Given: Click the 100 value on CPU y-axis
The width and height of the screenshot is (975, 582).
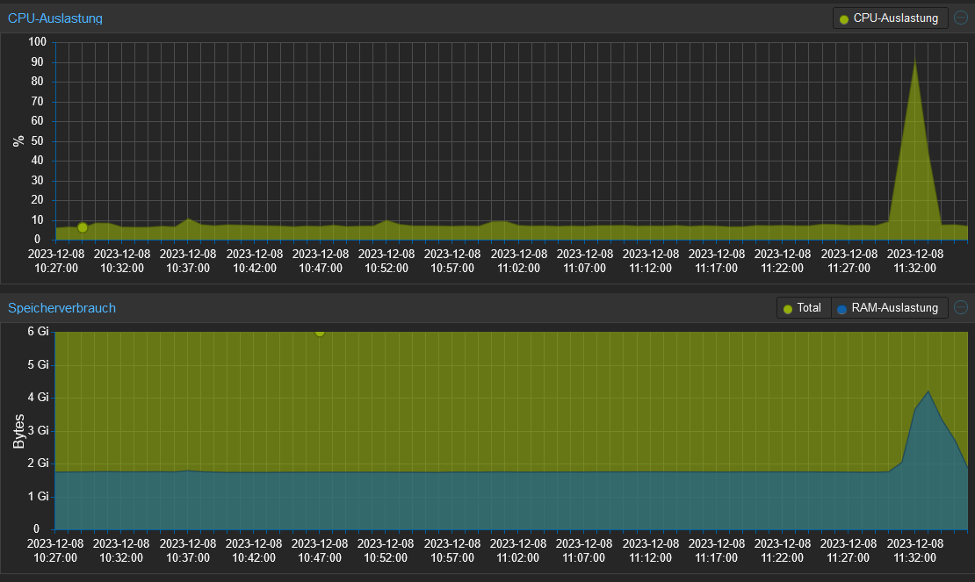Looking at the screenshot, I should click(x=37, y=41).
